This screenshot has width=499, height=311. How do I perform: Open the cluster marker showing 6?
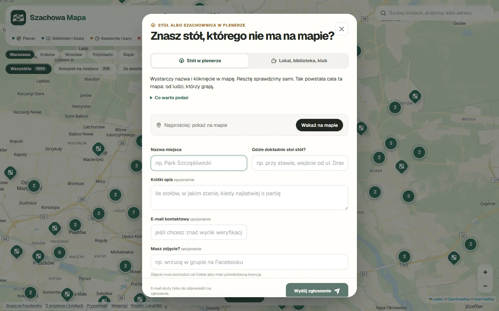coord(60,253)
